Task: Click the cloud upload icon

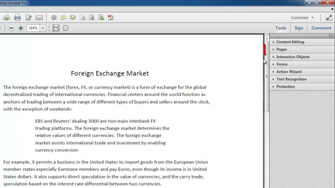Action: pos(7,18)
